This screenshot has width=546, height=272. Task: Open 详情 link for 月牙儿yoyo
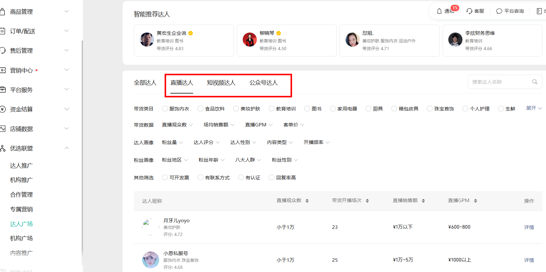529,227
